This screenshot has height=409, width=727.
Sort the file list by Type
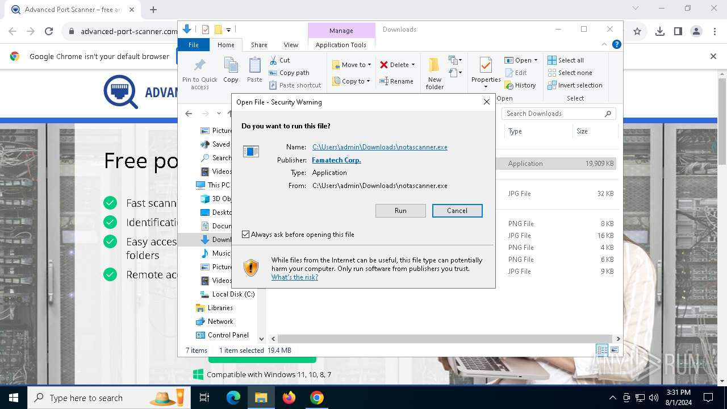point(515,131)
